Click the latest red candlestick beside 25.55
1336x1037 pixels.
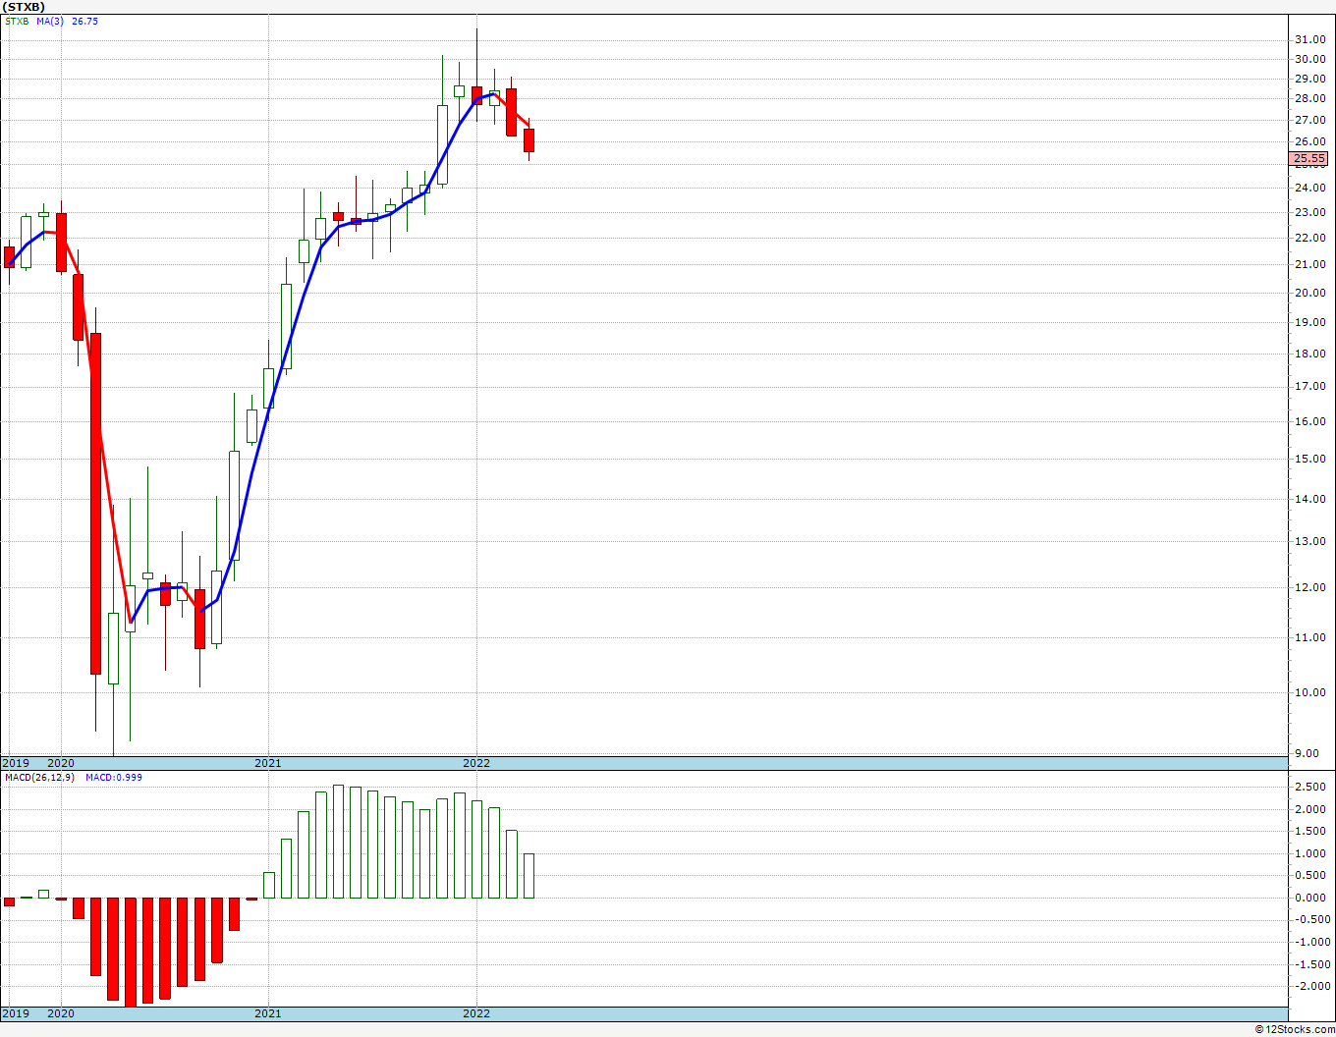pyautogui.click(x=529, y=140)
